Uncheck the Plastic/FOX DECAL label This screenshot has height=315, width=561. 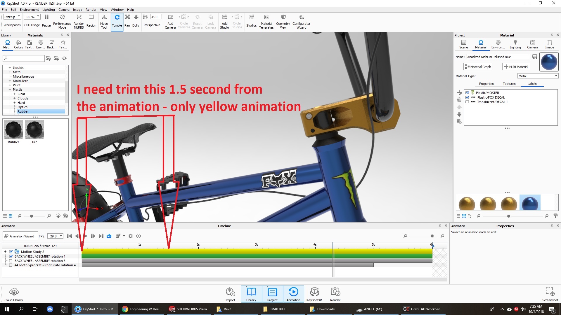pyautogui.click(x=467, y=97)
